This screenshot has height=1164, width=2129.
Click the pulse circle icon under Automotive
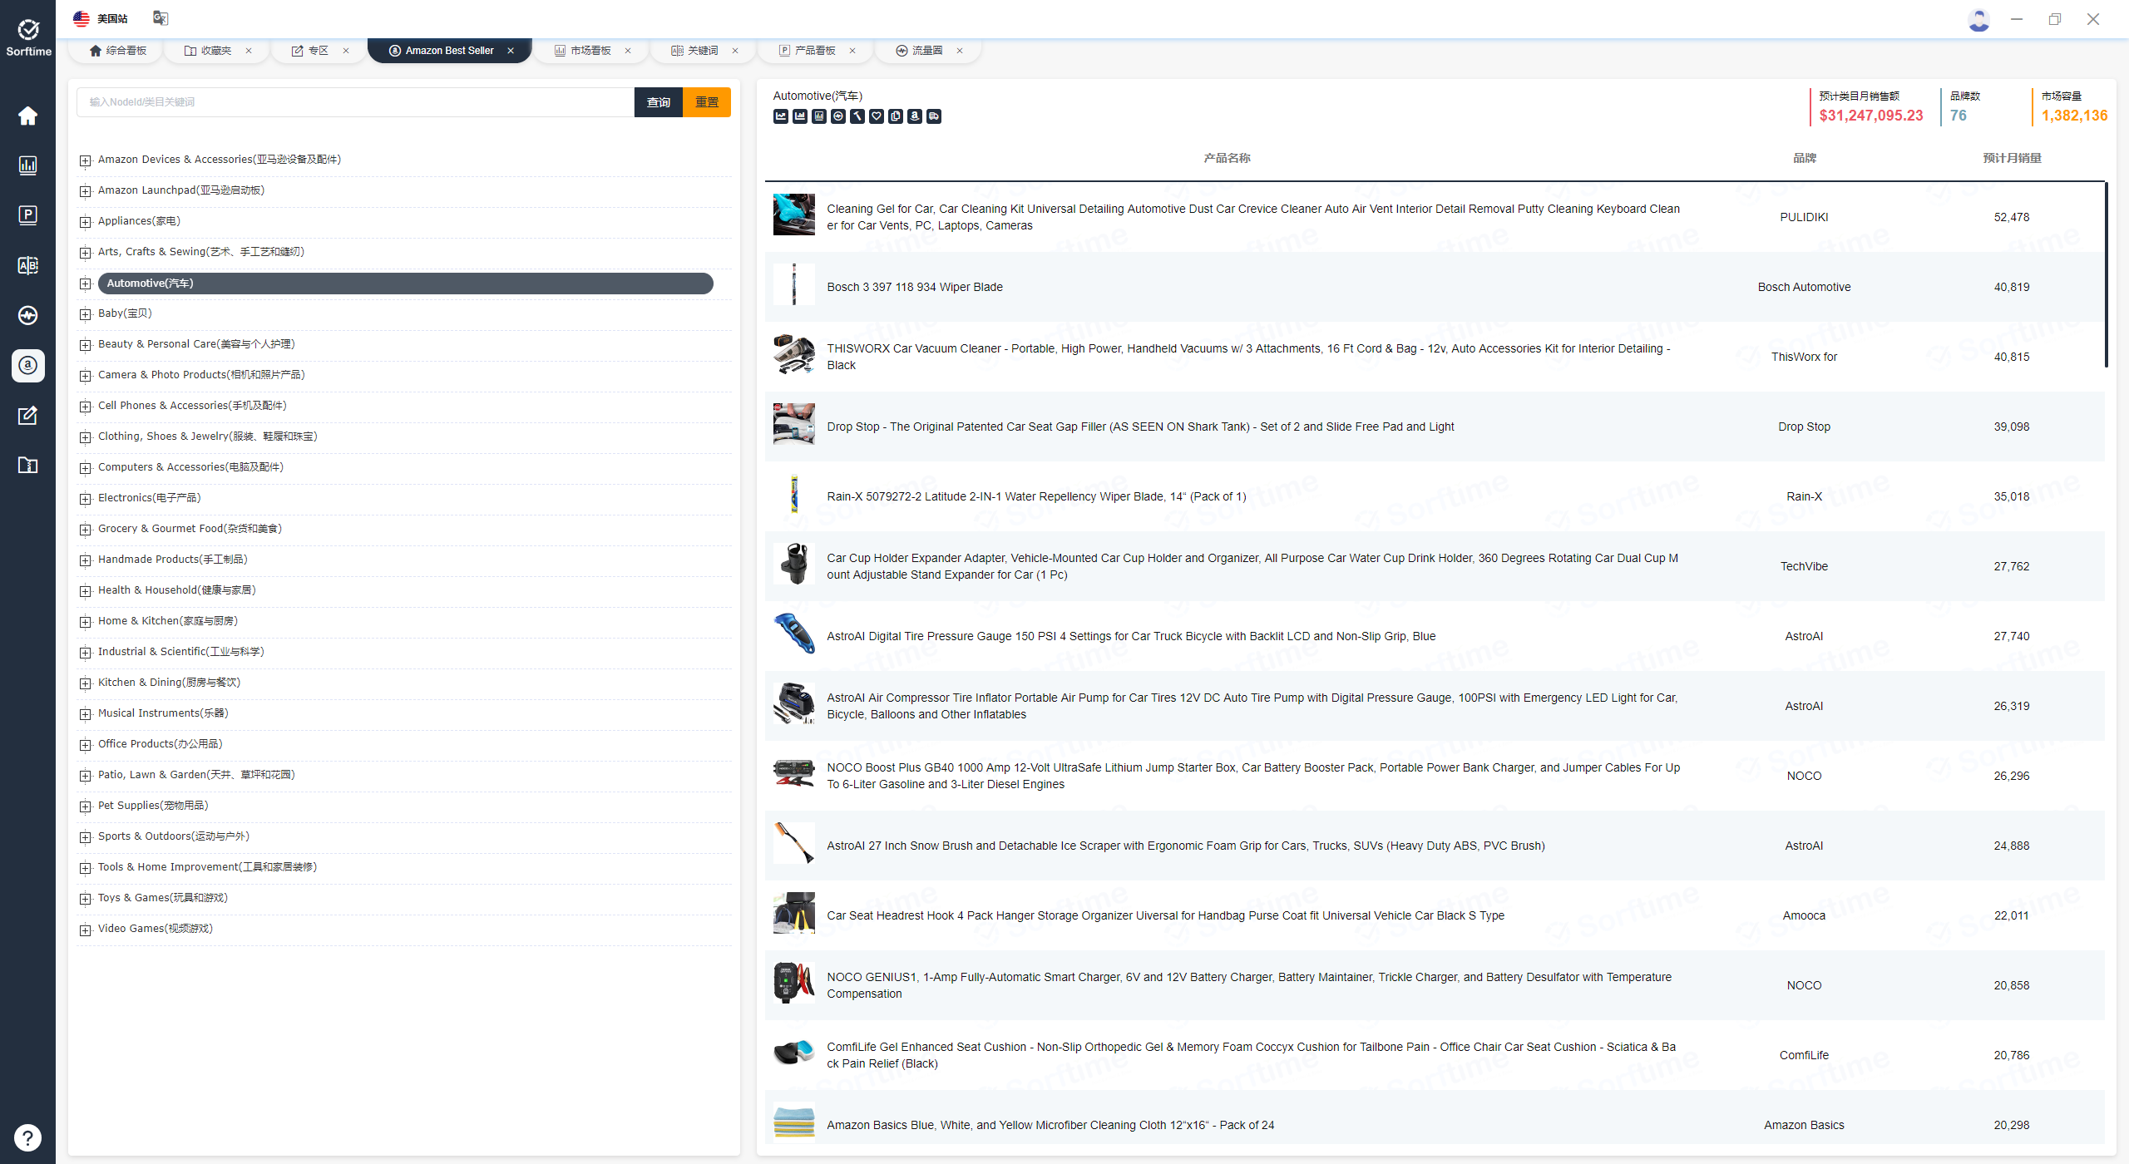838,116
